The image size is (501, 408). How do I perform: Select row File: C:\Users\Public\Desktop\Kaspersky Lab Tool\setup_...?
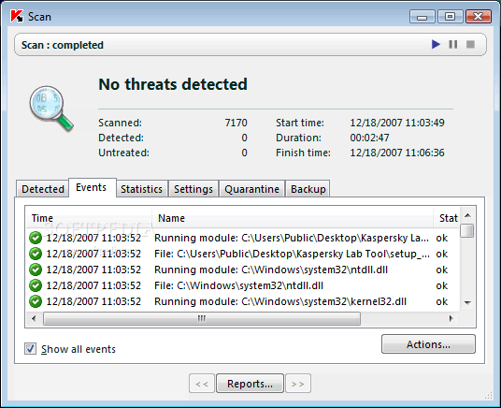click(243, 254)
